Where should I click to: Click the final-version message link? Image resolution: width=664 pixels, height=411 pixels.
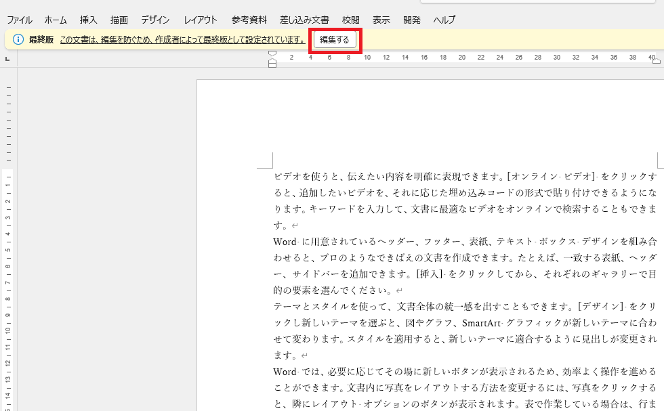[x=182, y=40]
